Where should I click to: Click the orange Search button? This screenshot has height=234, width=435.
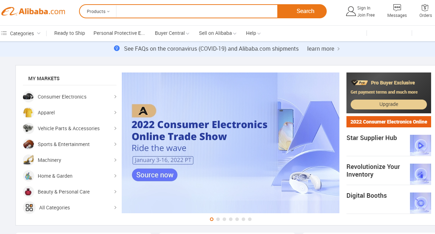(x=302, y=11)
